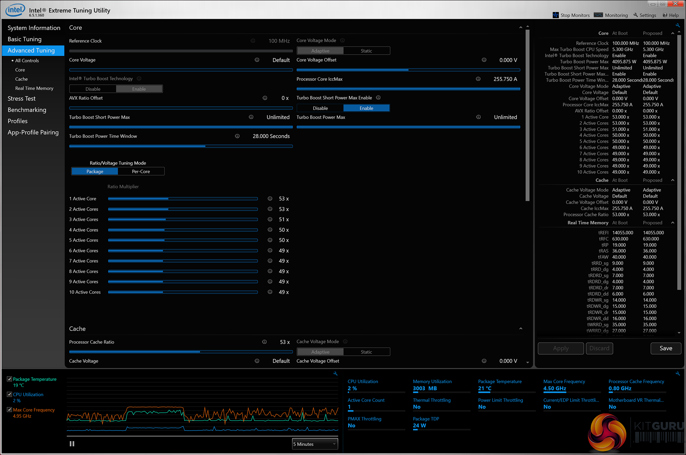Collapse the Cache section chevron
686x455 pixels.
pyautogui.click(x=521, y=329)
